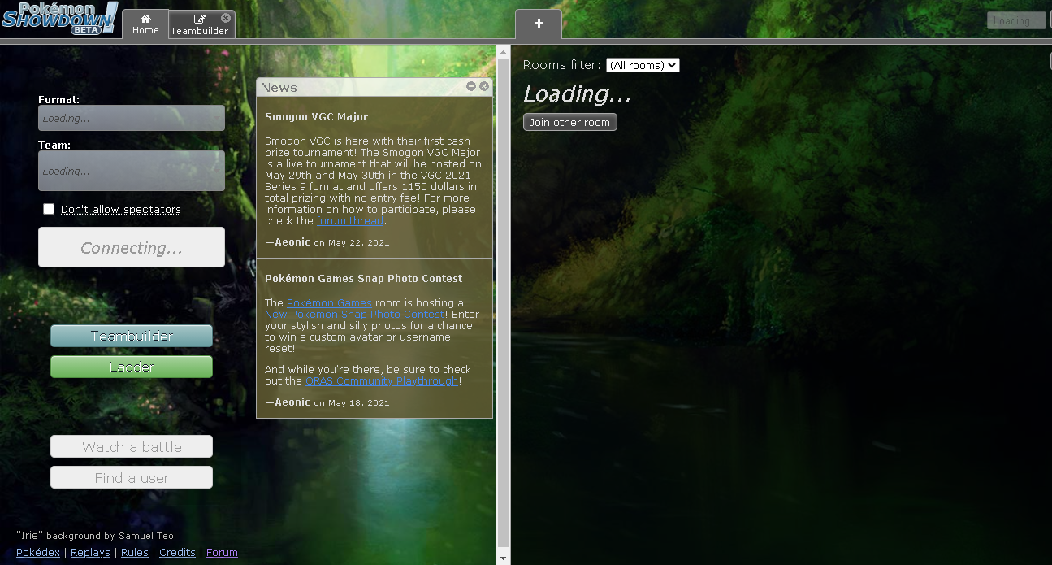Click the "Irie" background by Samuel Teo credit

click(95, 536)
